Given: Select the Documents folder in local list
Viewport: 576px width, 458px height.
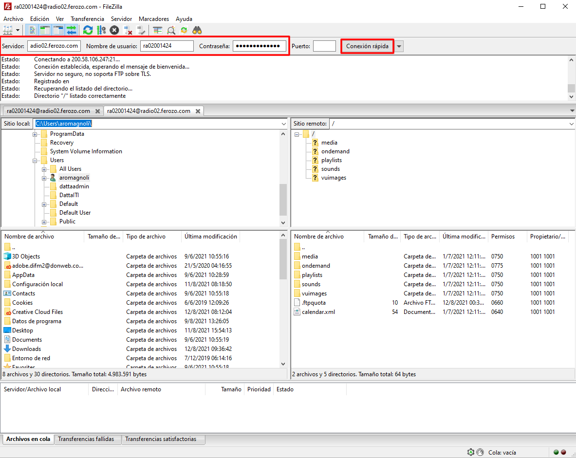Looking at the screenshot, I should 27,340.
